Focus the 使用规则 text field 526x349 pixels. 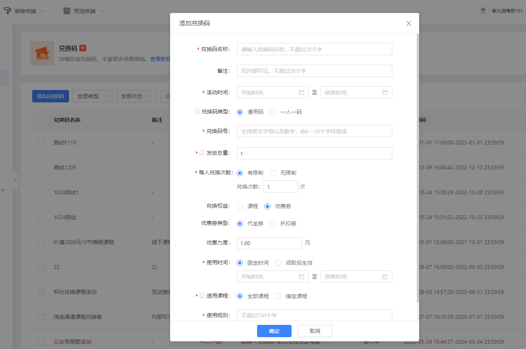[315, 315]
